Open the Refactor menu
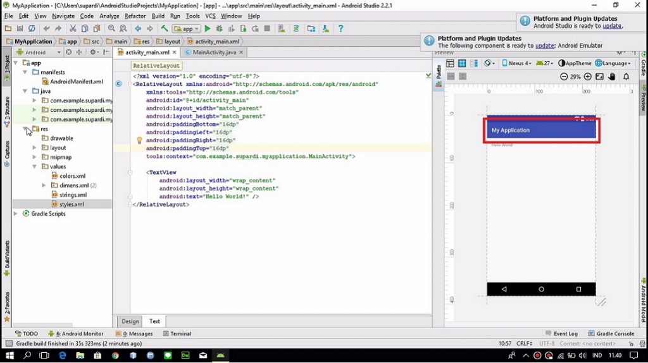Screen dimensions: 648x363 135,16
